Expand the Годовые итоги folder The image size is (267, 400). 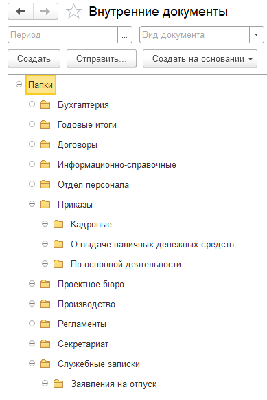click(32, 124)
